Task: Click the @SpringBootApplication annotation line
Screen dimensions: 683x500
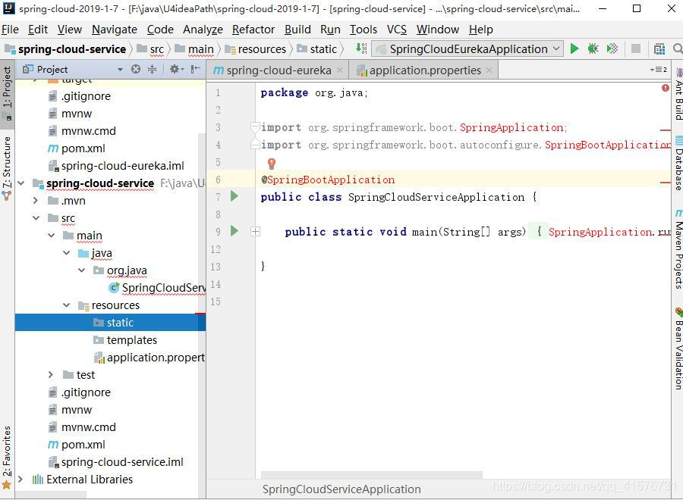Action: 328,180
